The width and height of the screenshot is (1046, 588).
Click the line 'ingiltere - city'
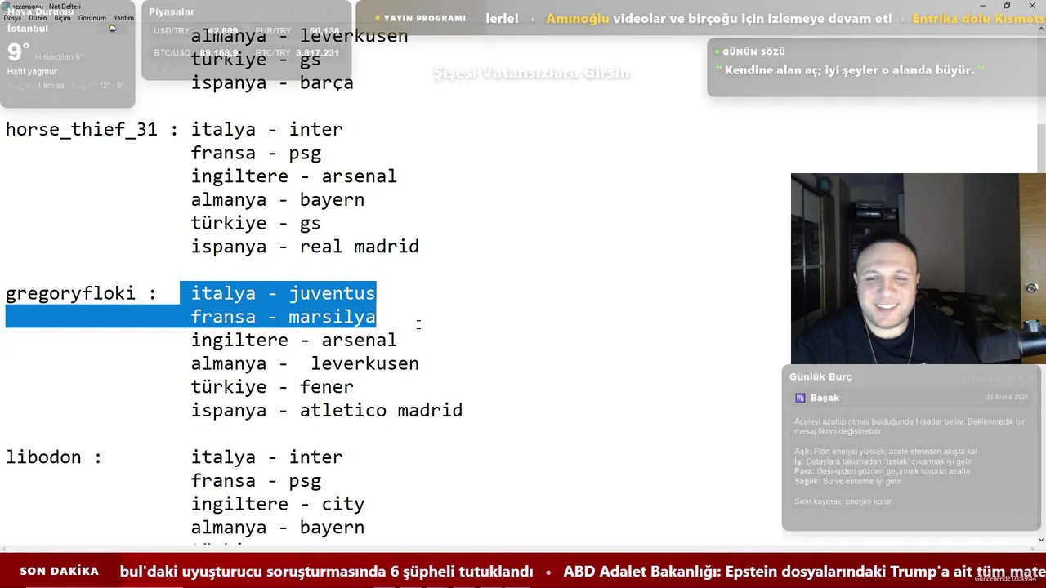pyautogui.click(x=277, y=505)
